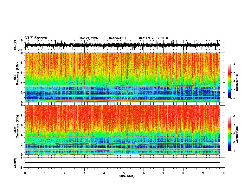
Task: Click the flat ch.3 voltage trace line
Action: point(122,163)
